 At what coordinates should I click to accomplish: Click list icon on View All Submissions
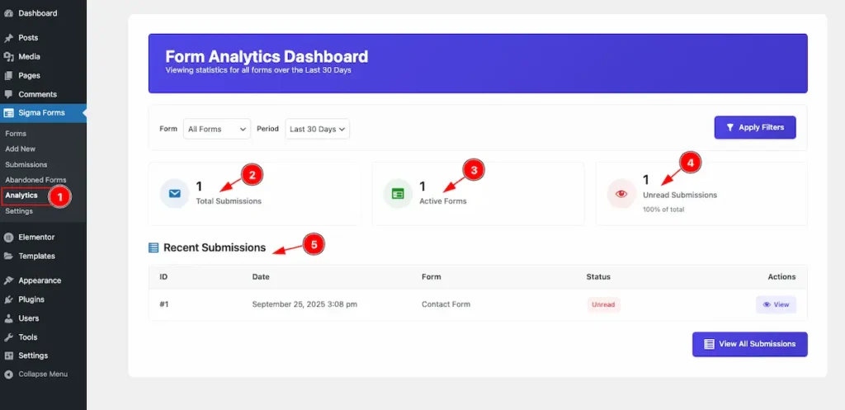pyautogui.click(x=709, y=344)
